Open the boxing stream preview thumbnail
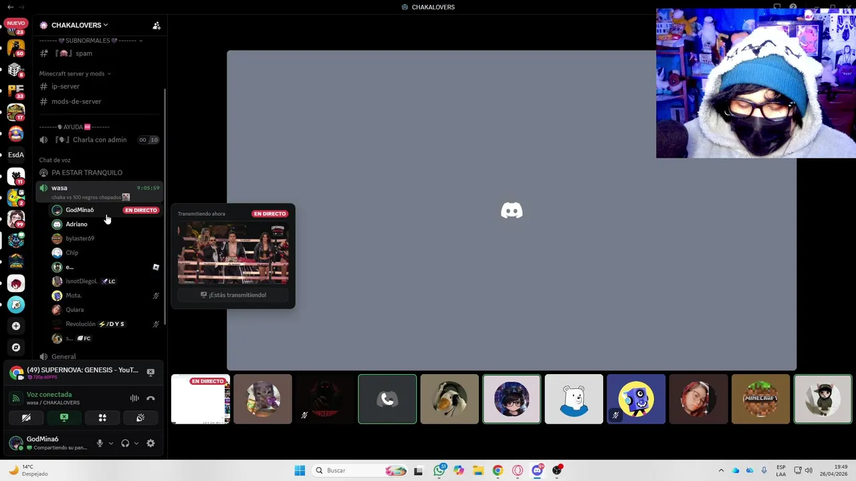This screenshot has height=481, width=856. 233,253
